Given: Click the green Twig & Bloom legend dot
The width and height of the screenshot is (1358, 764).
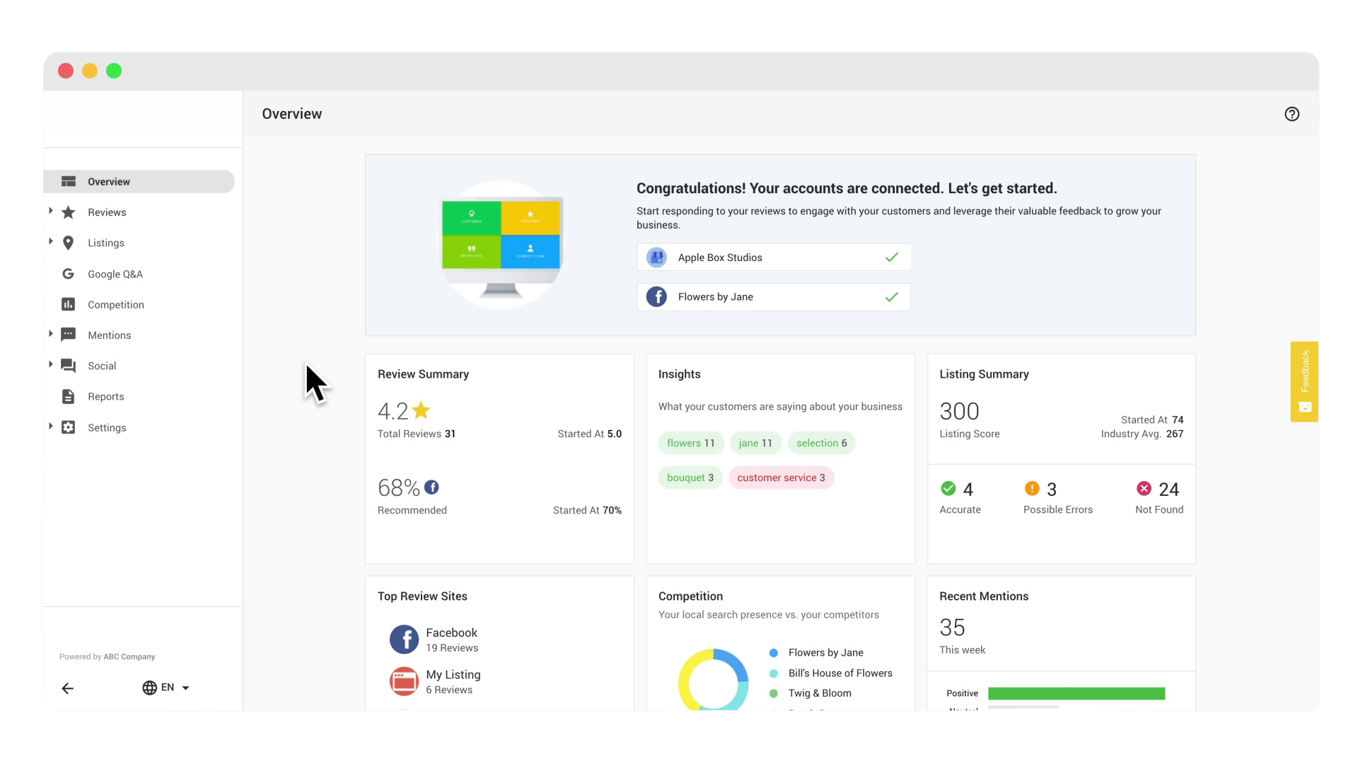Looking at the screenshot, I should tap(774, 693).
